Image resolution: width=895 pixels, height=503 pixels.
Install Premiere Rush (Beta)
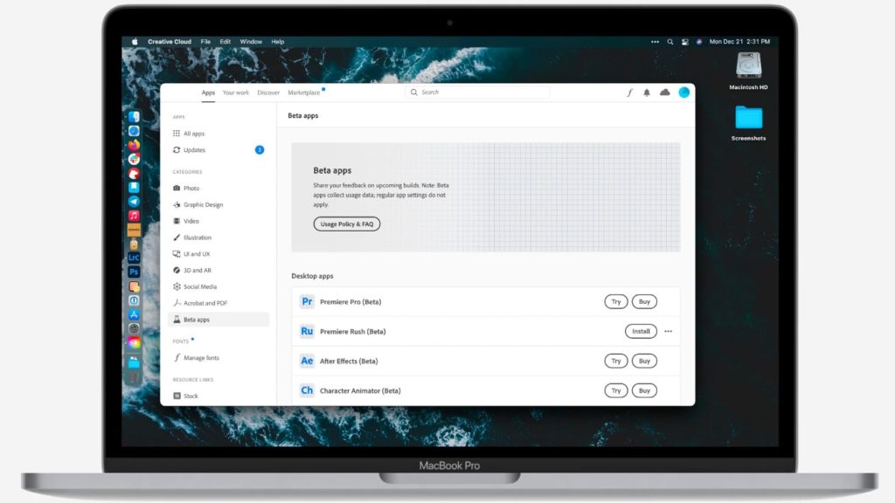[x=641, y=331]
